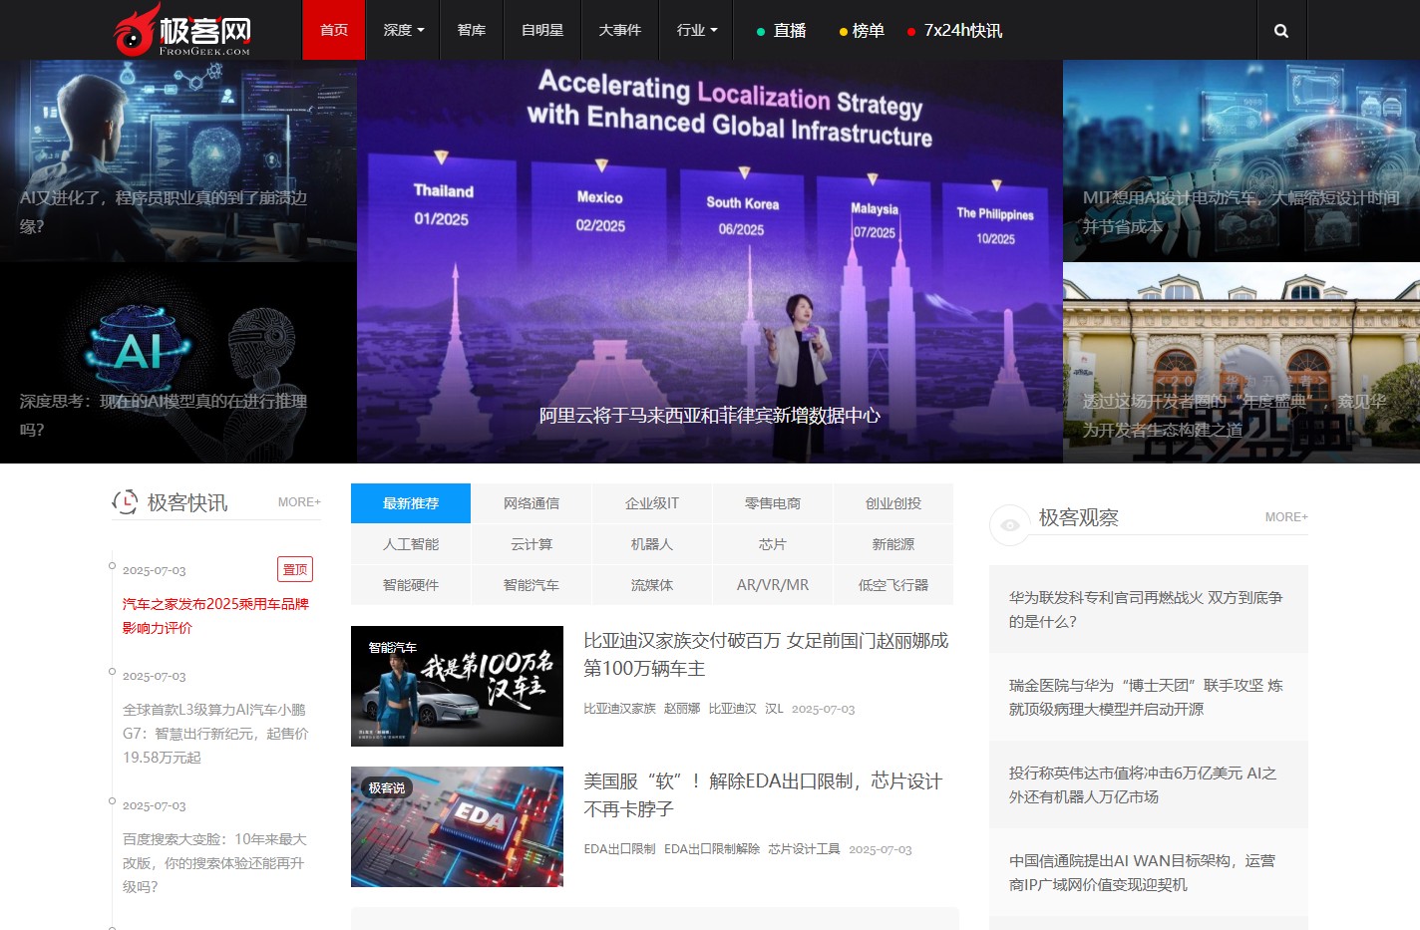The width and height of the screenshot is (1420, 930).
Task: Click the green dot beside 直播
Action: click(761, 32)
